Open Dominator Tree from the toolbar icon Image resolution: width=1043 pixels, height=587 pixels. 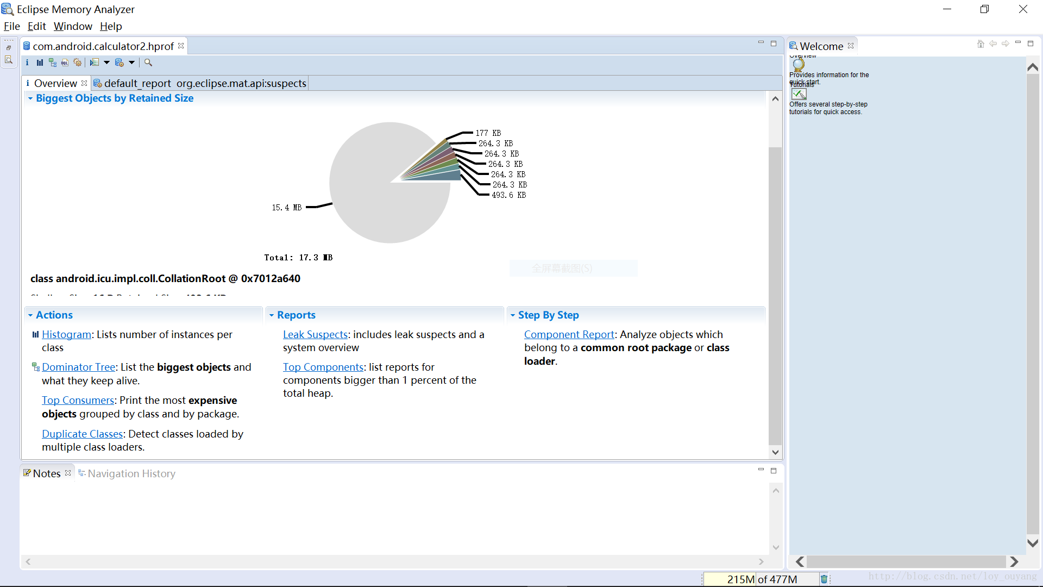[52, 63]
